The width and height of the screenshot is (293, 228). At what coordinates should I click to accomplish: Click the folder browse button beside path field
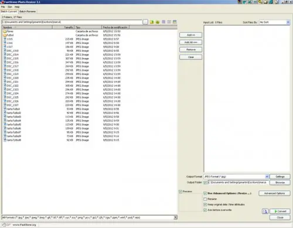coord(145,22)
